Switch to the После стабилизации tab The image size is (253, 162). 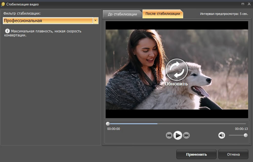click(x=163, y=14)
